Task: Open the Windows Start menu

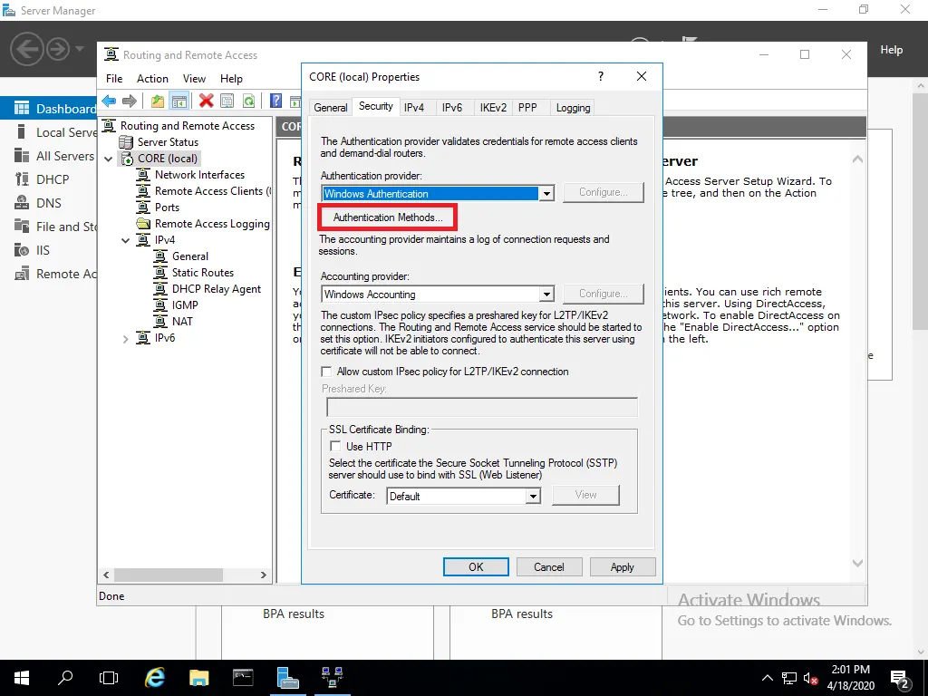Action: (22, 678)
